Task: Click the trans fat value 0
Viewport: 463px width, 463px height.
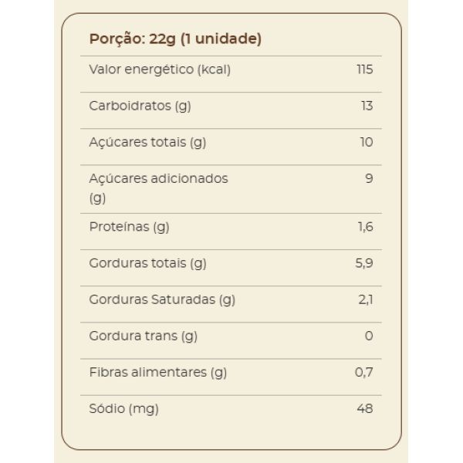Action: coord(369,336)
